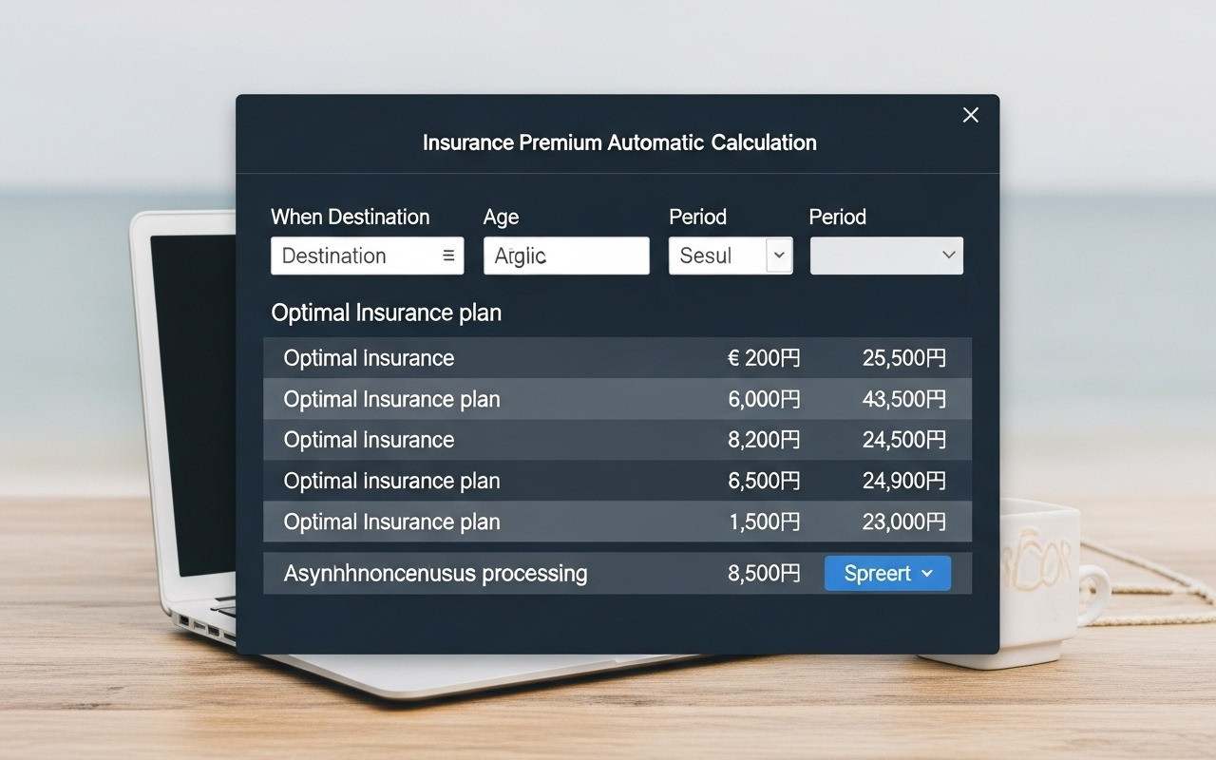Expand the empty Period dropdown
The image size is (1216, 760).
pyautogui.click(x=886, y=256)
